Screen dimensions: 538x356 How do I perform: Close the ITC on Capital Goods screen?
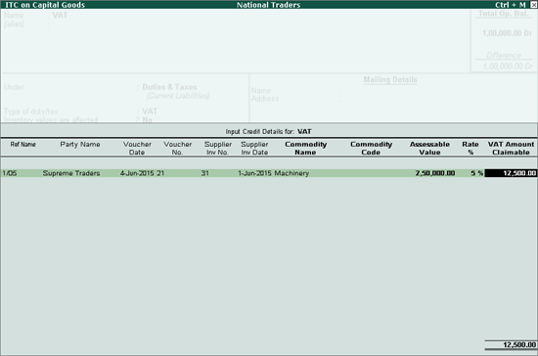click(533, 5)
